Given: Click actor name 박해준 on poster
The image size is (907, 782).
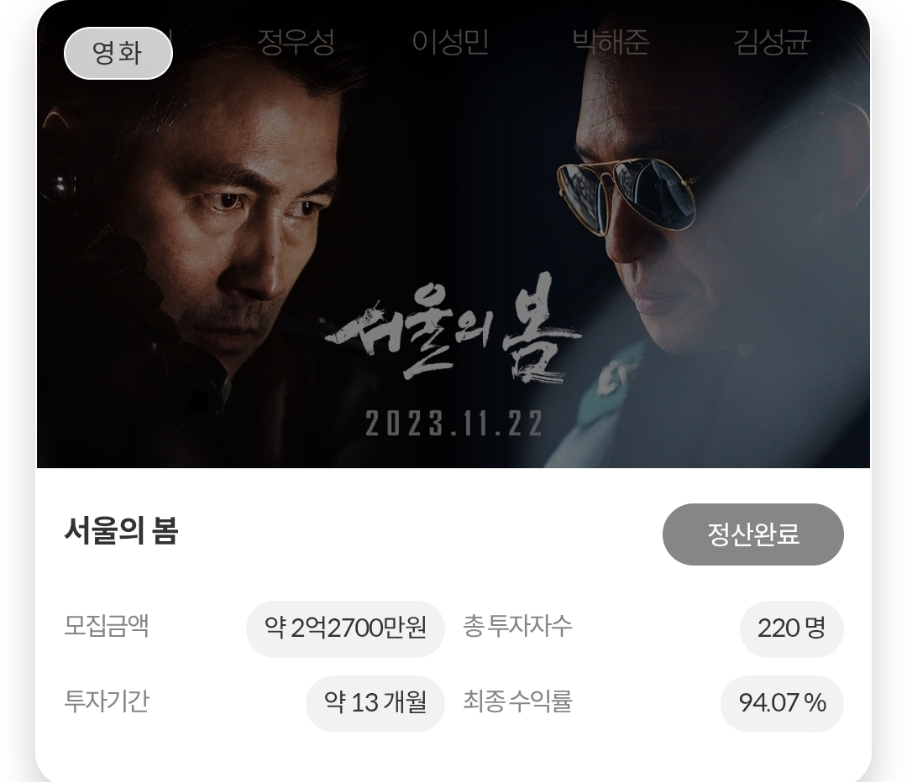Looking at the screenshot, I should (611, 42).
